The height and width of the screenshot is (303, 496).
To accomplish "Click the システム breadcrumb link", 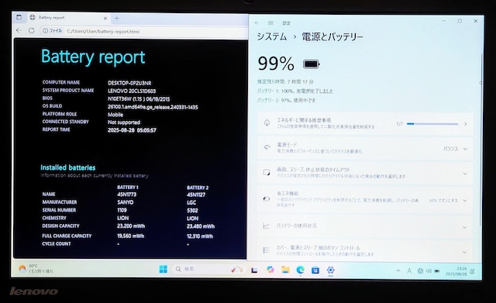I will click(272, 36).
